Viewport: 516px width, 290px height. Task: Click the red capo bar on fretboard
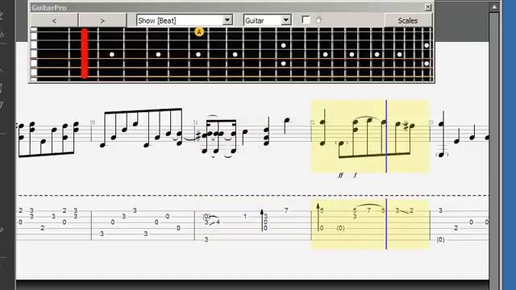[x=85, y=53]
